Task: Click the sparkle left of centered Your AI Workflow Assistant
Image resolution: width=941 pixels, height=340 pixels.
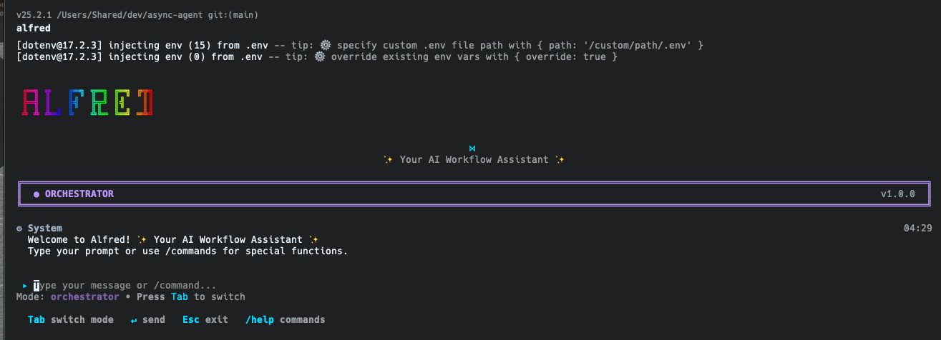Action: (388, 160)
